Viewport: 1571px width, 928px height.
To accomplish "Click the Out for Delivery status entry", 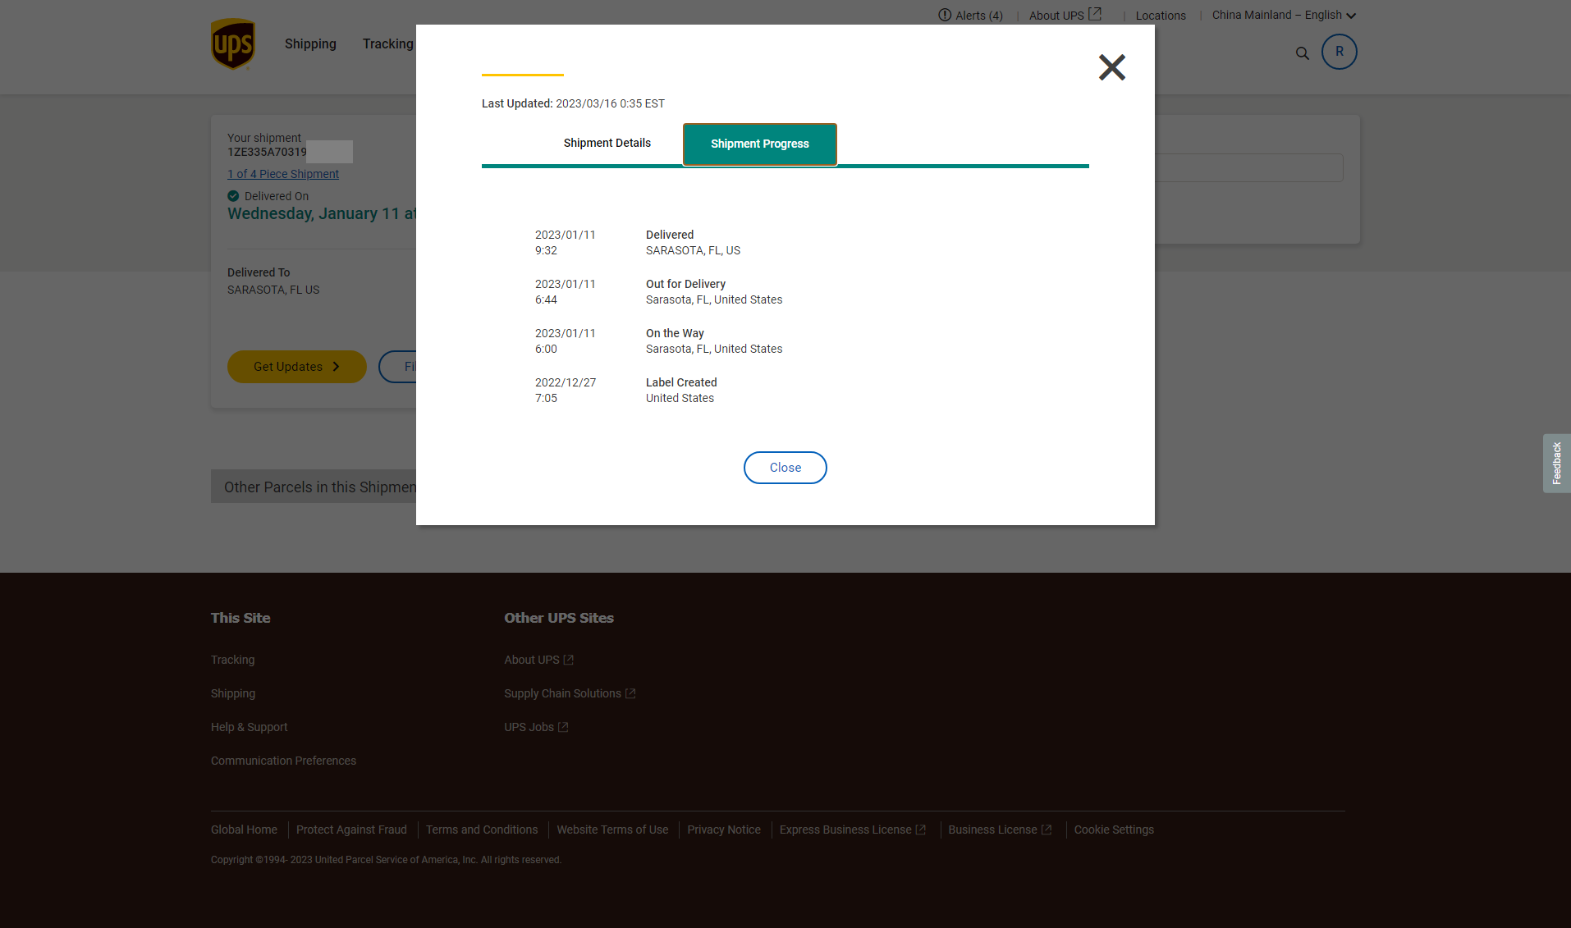I will 685,284.
